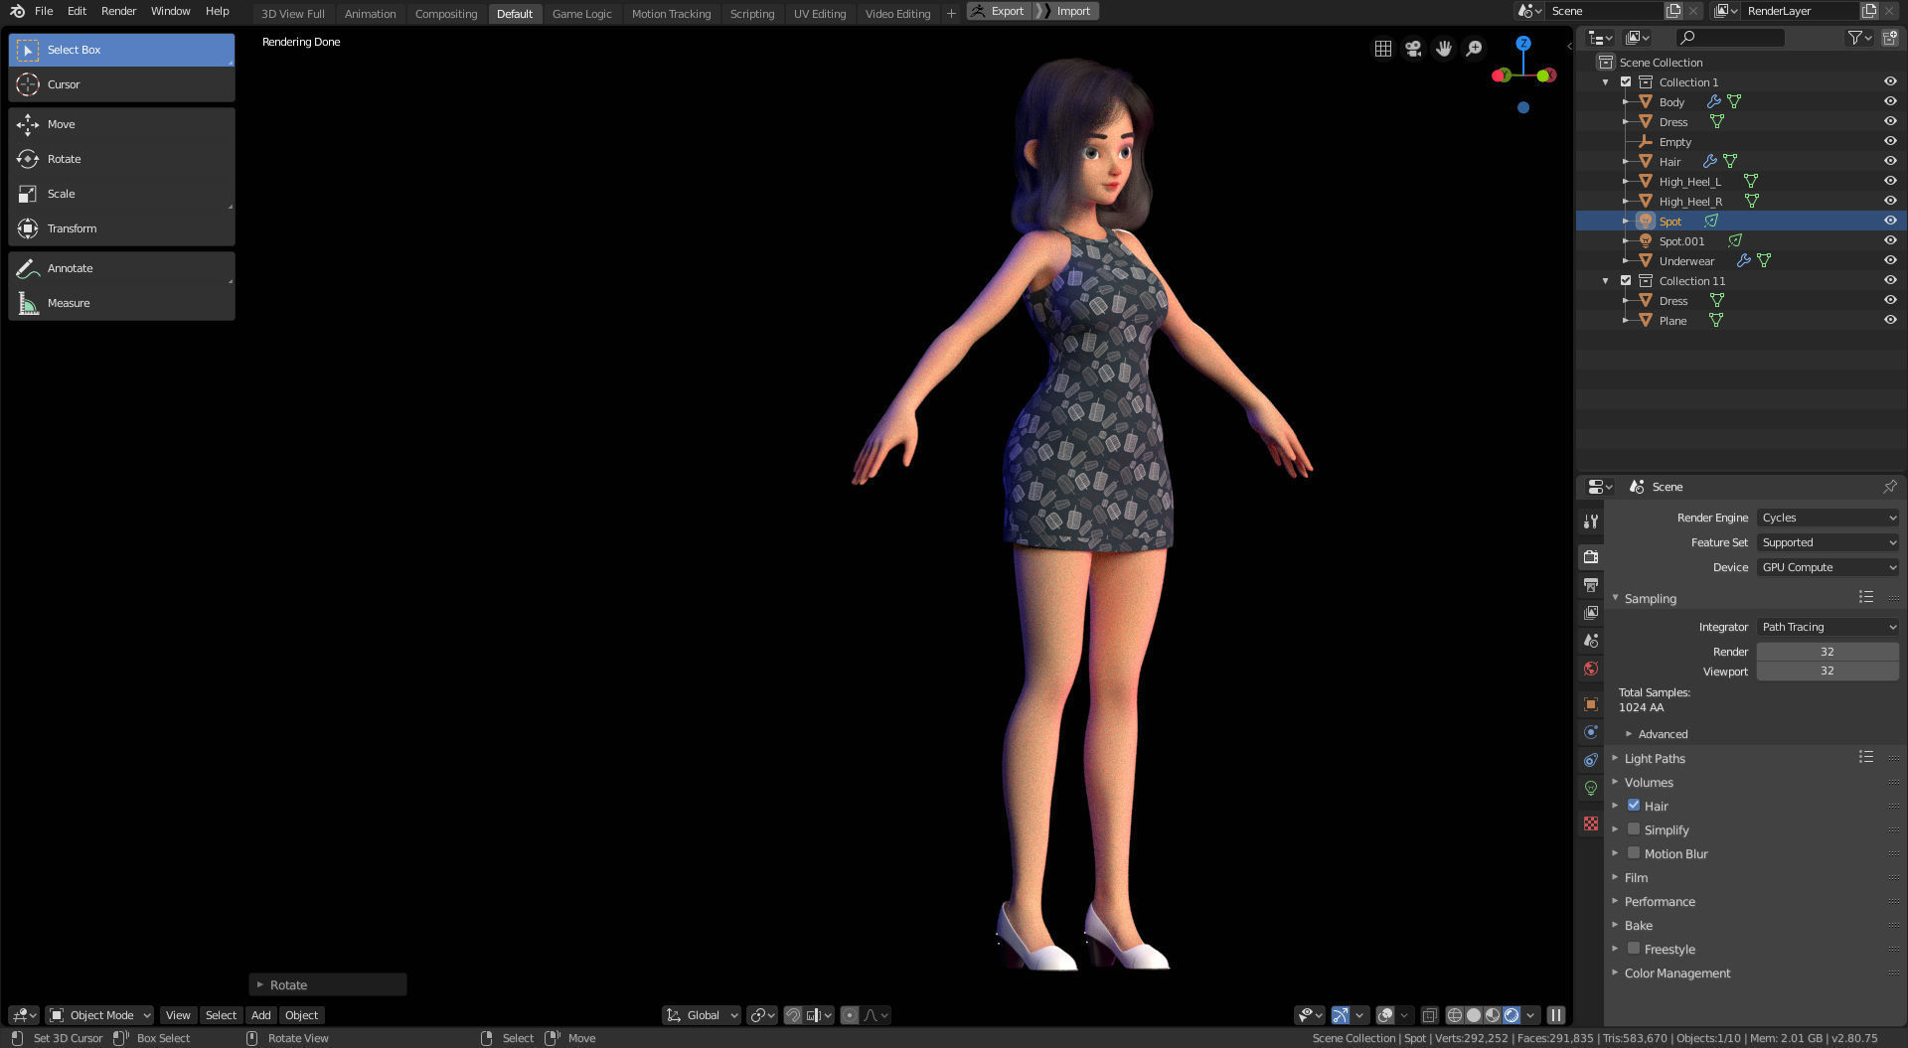This screenshot has height=1048, width=1908.
Task: Switch to the Compositing workspace tab
Action: click(446, 13)
